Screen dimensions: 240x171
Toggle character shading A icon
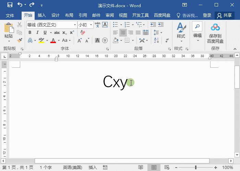(x=97, y=40)
